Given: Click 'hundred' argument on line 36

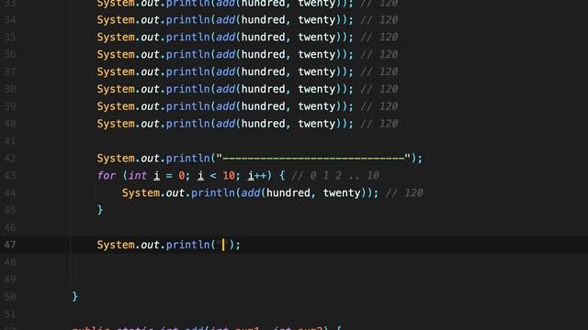Looking at the screenshot, I should [x=264, y=54].
